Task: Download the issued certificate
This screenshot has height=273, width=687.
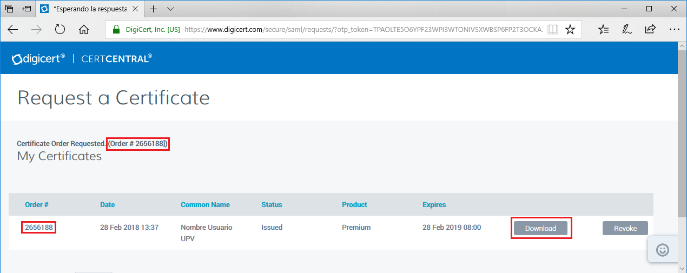Action: click(540, 228)
